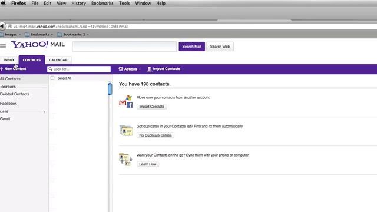Open the Help menu
This screenshot has width=377, height=212.
click(x=161, y=3)
